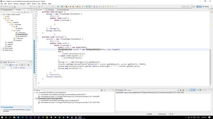The width and height of the screenshot is (213, 119).
Task: Expand the Event System project
Action: (x=1, y=48)
